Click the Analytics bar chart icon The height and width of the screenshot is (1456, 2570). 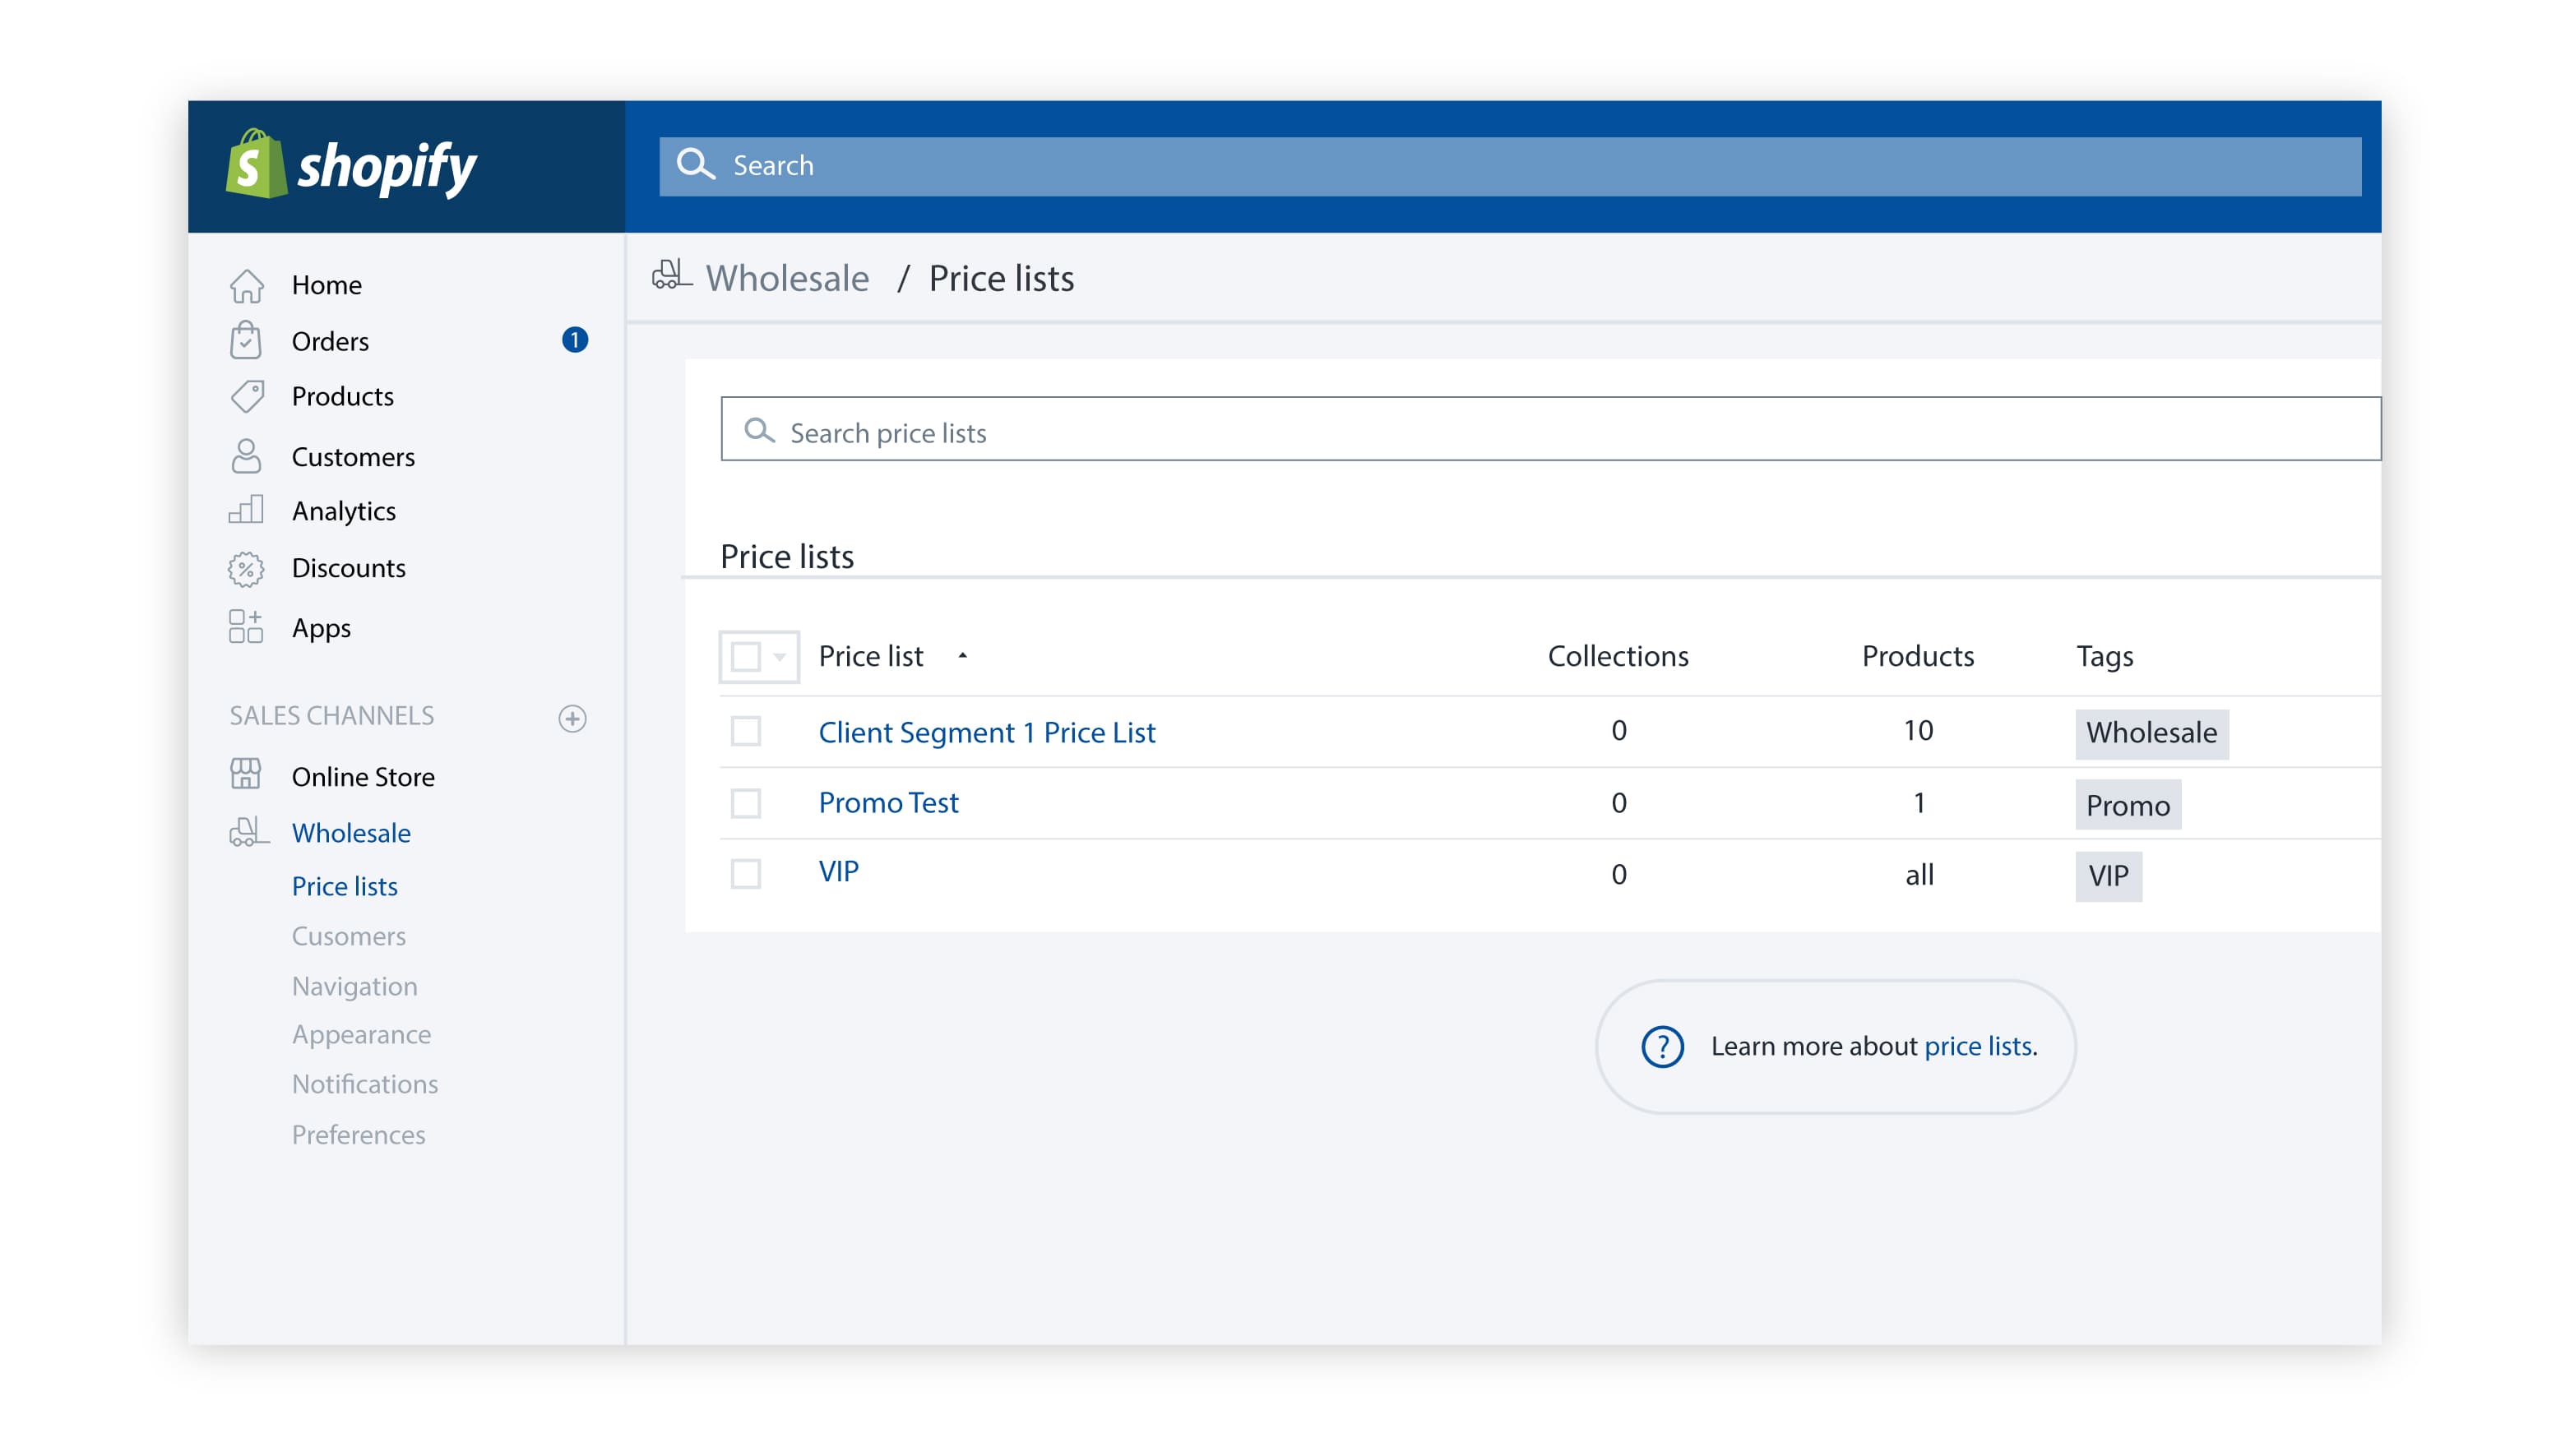click(246, 510)
